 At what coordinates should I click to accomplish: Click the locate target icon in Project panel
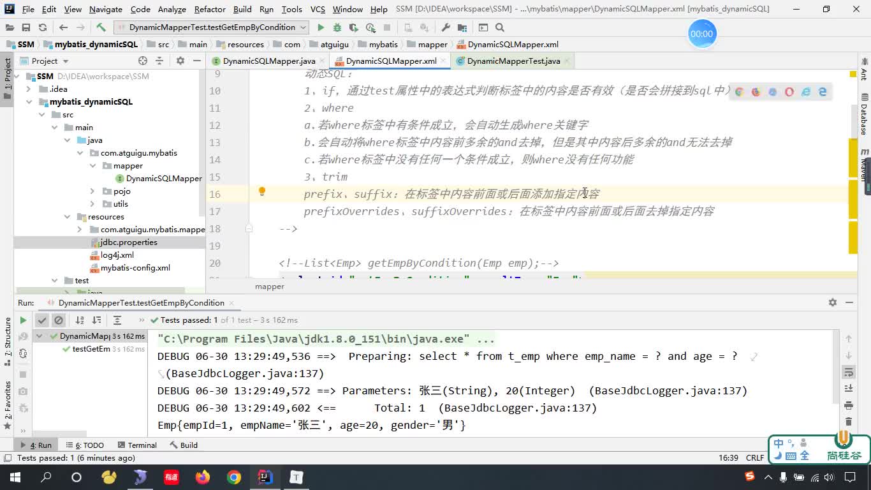point(143,61)
